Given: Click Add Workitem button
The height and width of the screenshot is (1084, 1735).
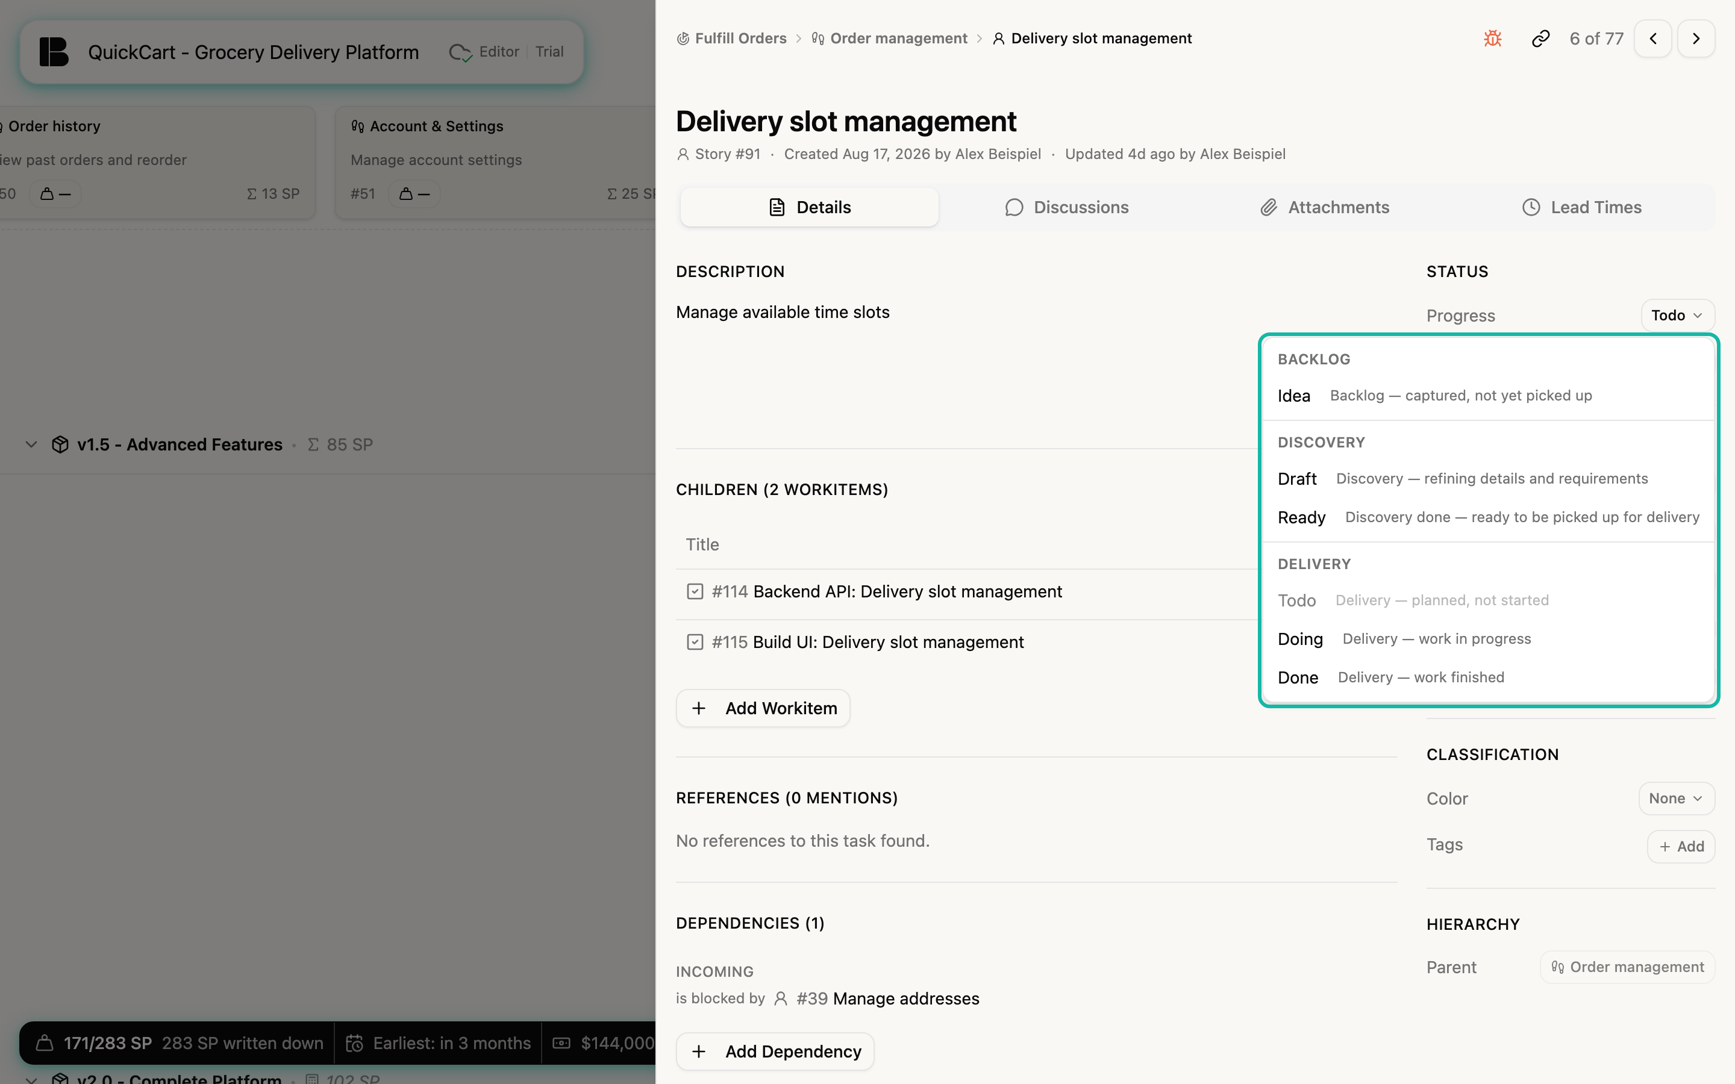Looking at the screenshot, I should point(763,708).
